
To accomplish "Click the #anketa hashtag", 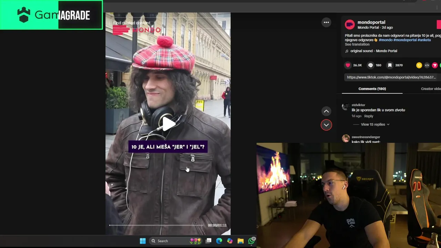I will coord(424,40).
